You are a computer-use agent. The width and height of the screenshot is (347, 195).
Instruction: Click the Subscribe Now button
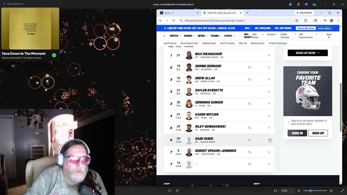pyautogui.click(x=306, y=28)
